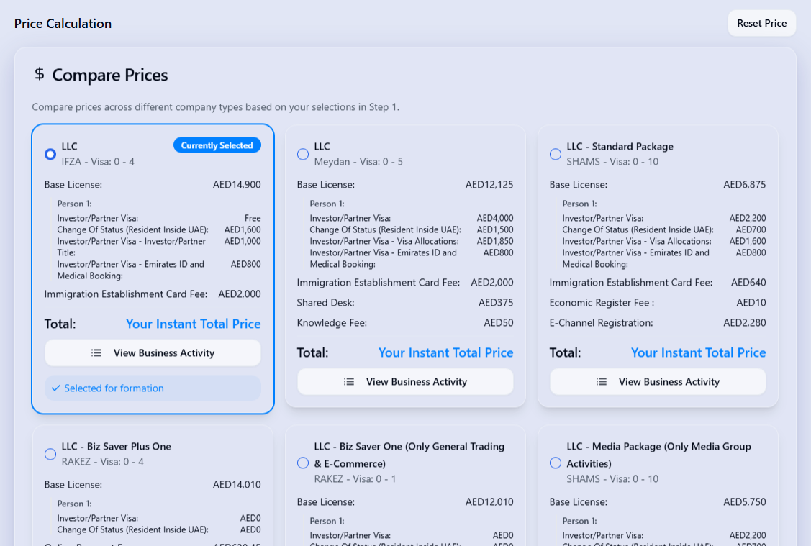Open View Business Activity for Meydan LLC
The image size is (811, 546).
[406, 381]
